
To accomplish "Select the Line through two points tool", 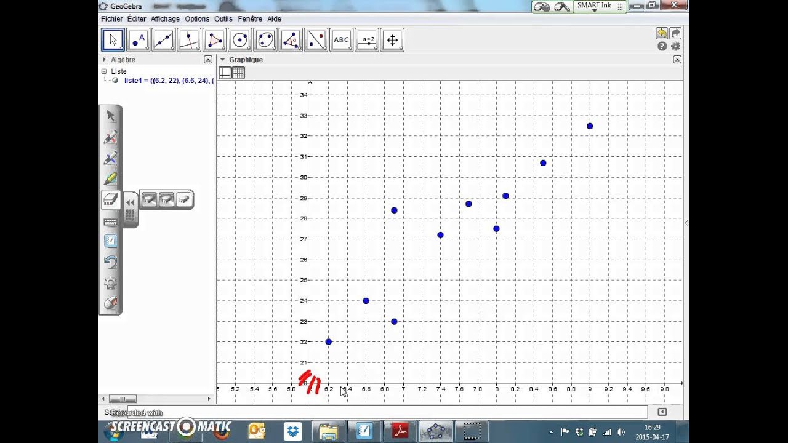I will [164, 40].
